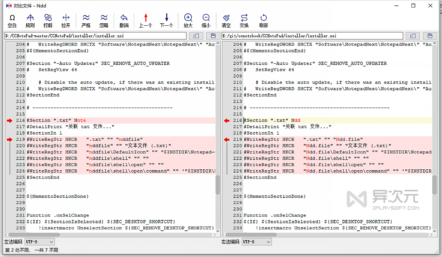Viewport: 442px width, 257px height.
Task: Click right pane red arrow at line 216
Action: (x=227, y=121)
